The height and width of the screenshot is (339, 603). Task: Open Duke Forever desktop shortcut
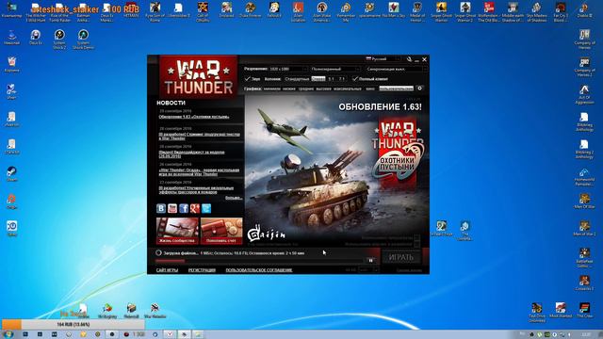tap(251, 10)
